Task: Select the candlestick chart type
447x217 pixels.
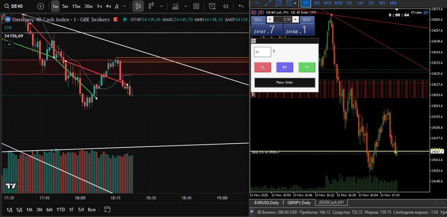Action: pyautogui.click(x=138, y=6)
